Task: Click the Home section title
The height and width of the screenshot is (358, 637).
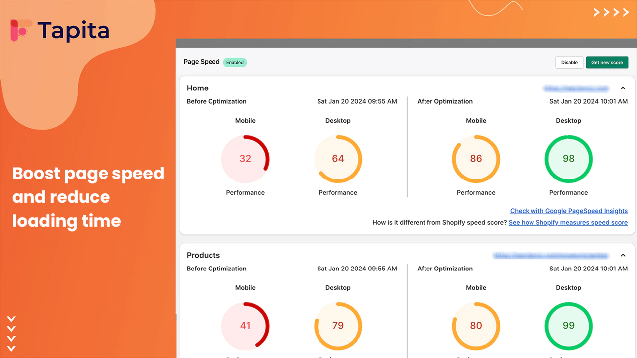Action: 198,88
